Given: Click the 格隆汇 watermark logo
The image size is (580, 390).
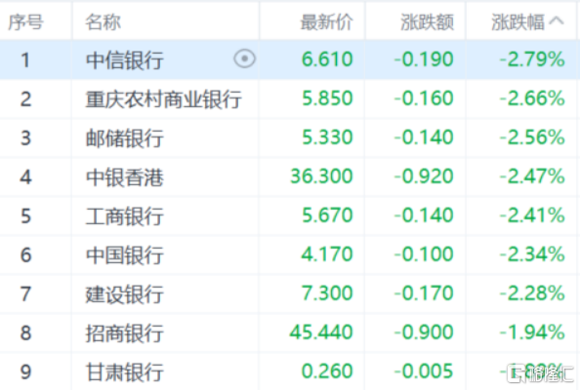Looking at the screenshot, I should coord(540,373).
